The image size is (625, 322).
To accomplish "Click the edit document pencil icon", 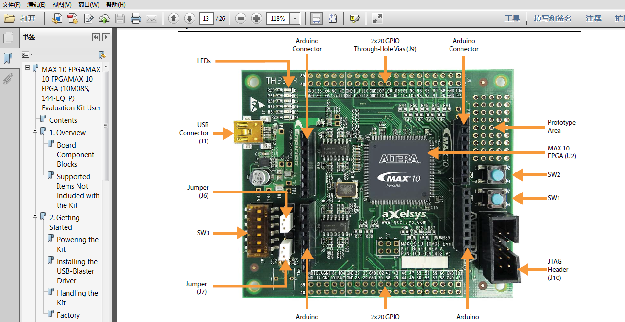I will 88,19.
